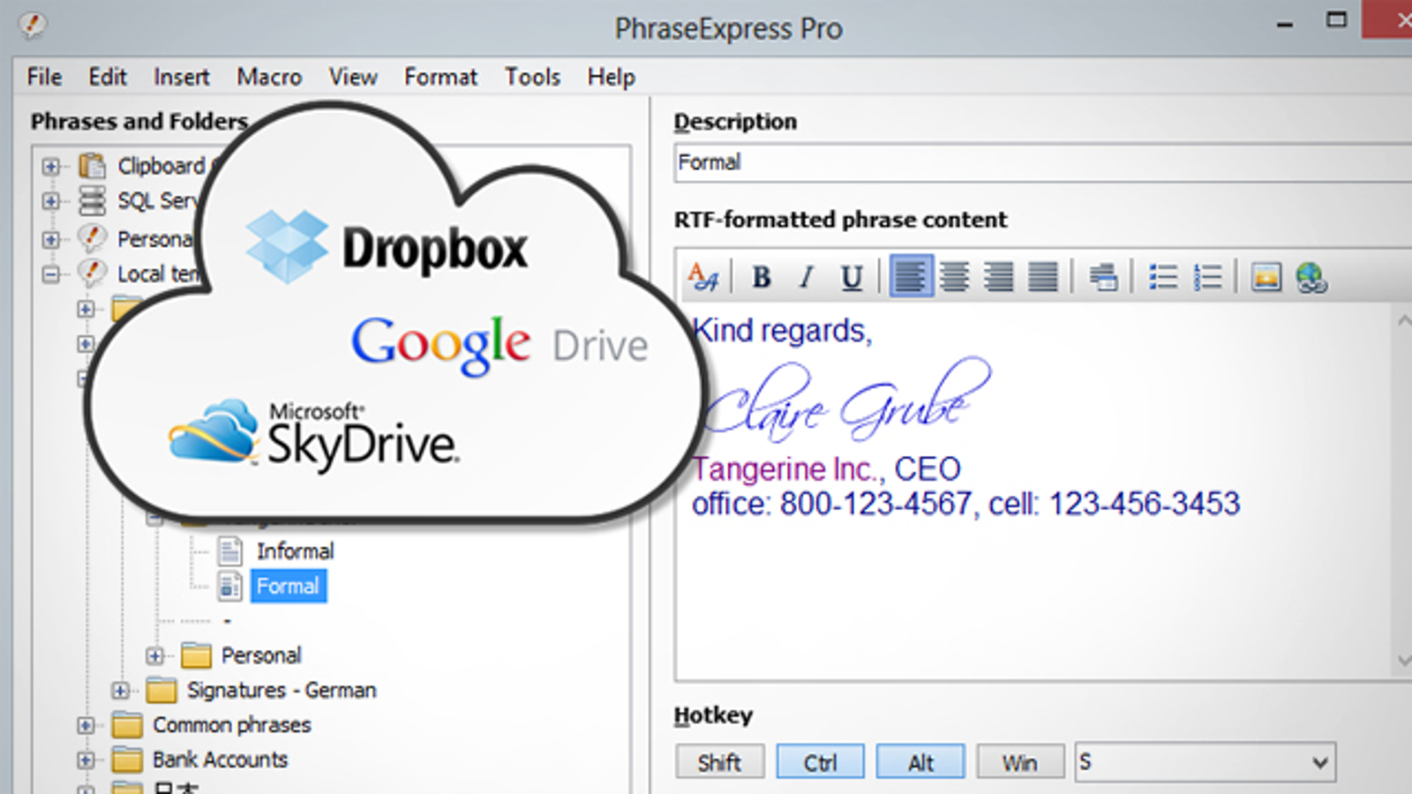Toggle the Alt hotkey modifier
Viewport: 1412px width, 794px height.
pos(920,762)
